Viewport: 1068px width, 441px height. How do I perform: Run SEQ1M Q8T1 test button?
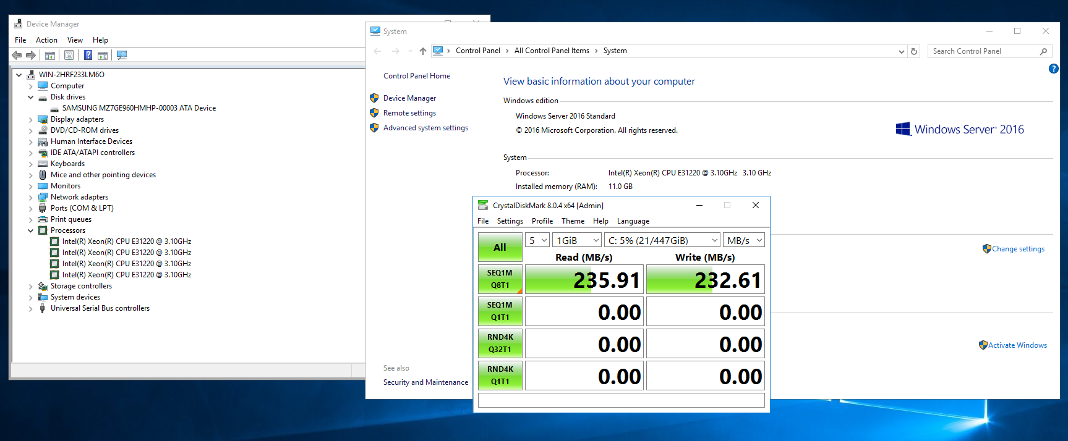click(x=500, y=279)
